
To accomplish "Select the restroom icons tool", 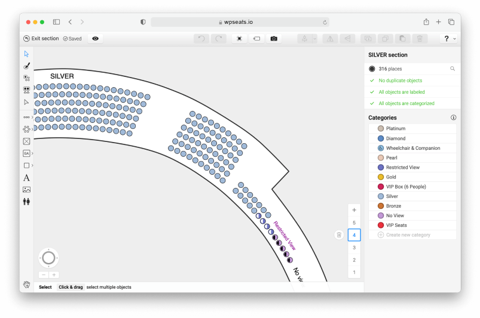I will [26, 202].
